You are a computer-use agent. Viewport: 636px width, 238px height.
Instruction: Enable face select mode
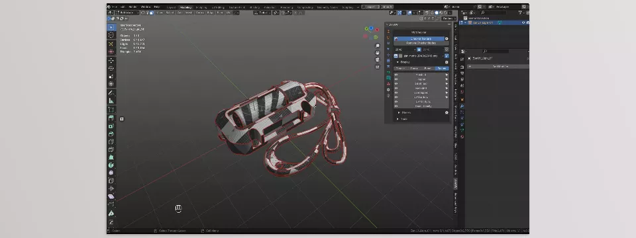pos(152,13)
